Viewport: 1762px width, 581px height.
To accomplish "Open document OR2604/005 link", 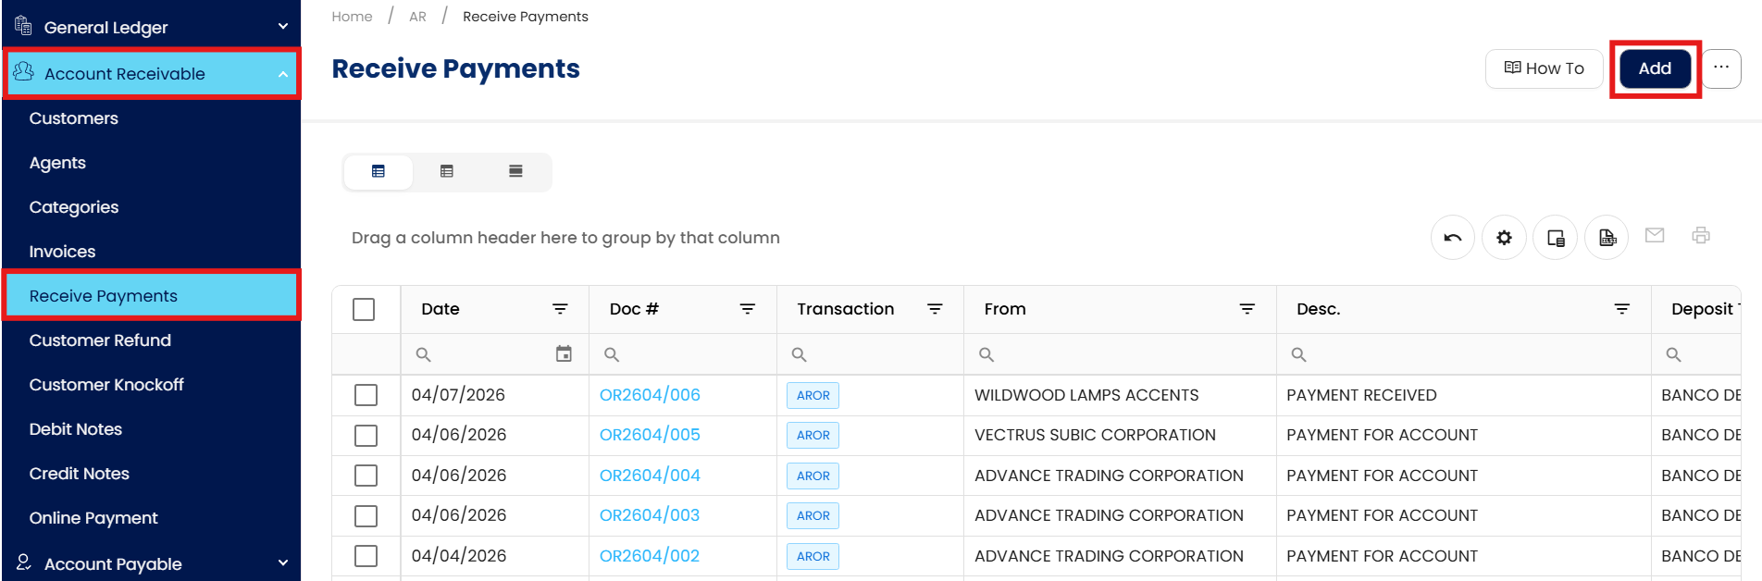I will point(650,435).
